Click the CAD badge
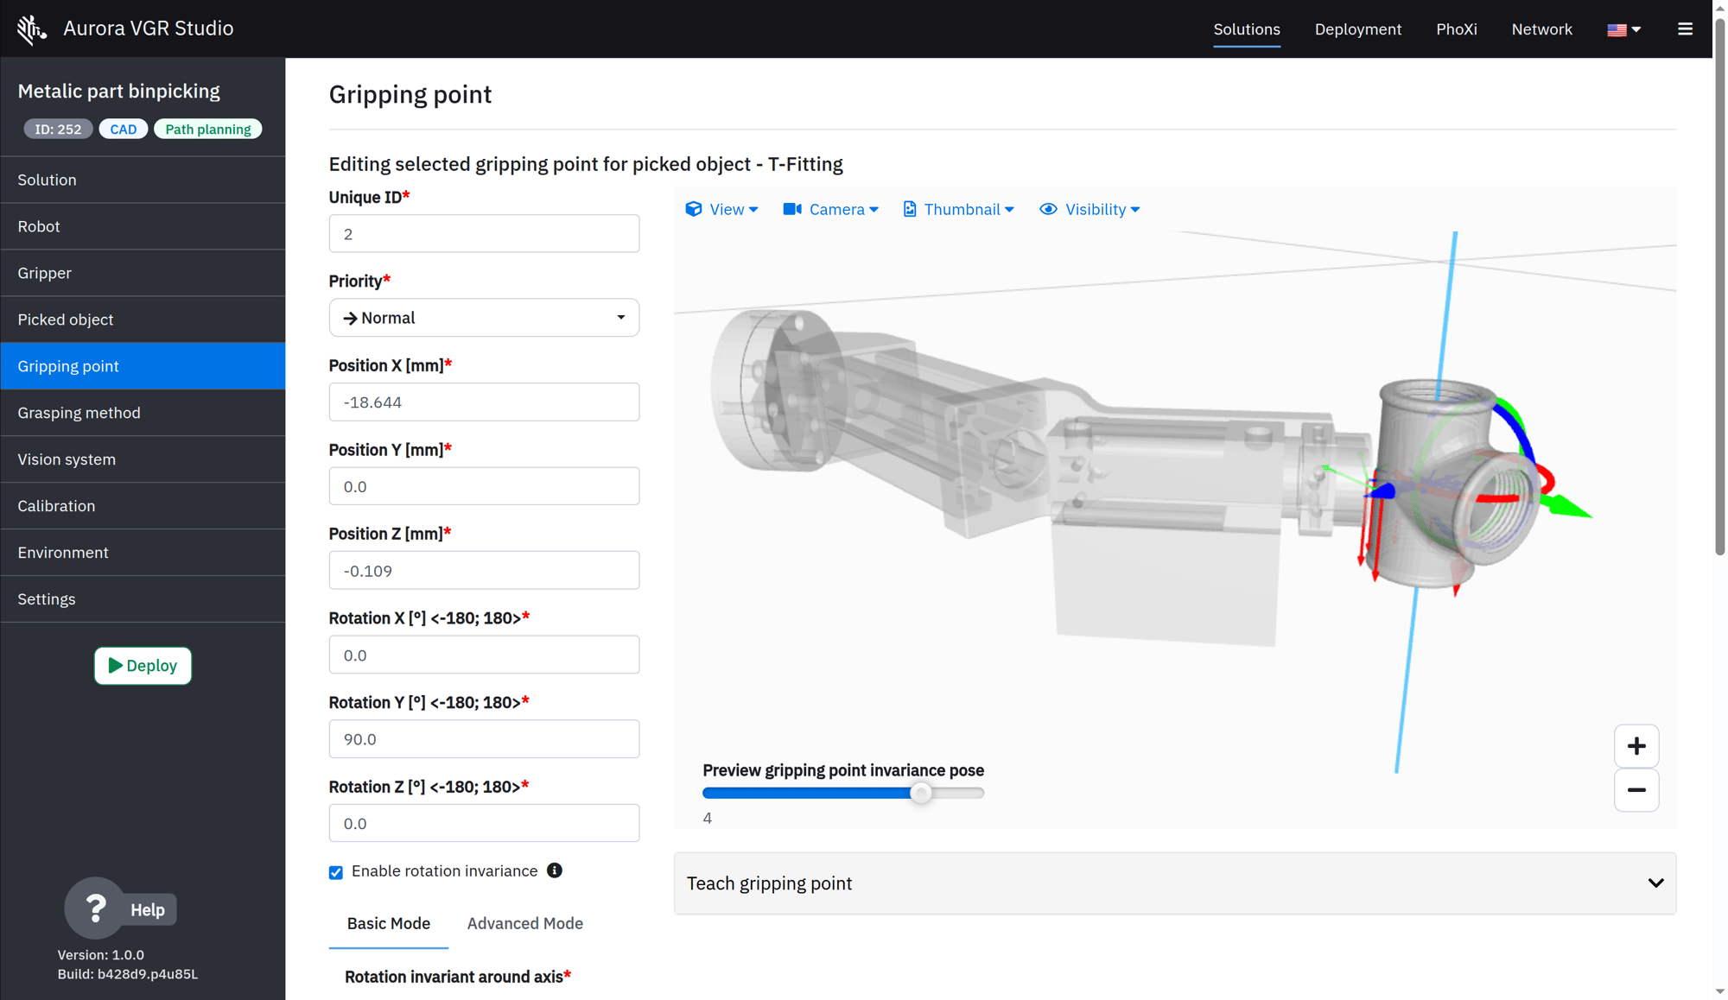 click(124, 129)
